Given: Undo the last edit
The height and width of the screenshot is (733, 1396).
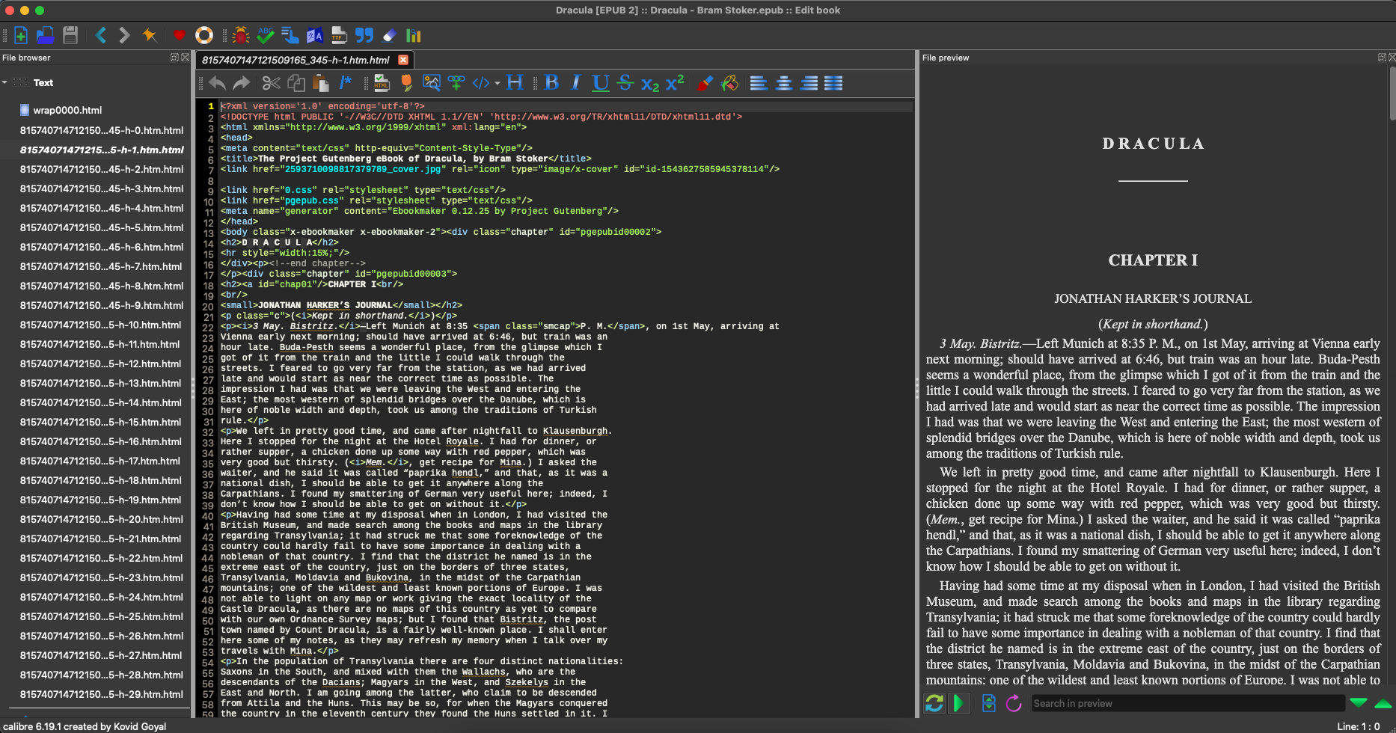Looking at the screenshot, I should (217, 83).
